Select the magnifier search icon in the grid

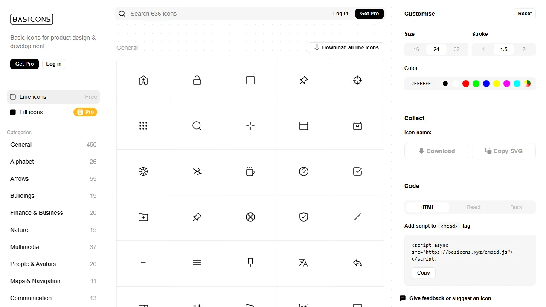[x=197, y=126]
